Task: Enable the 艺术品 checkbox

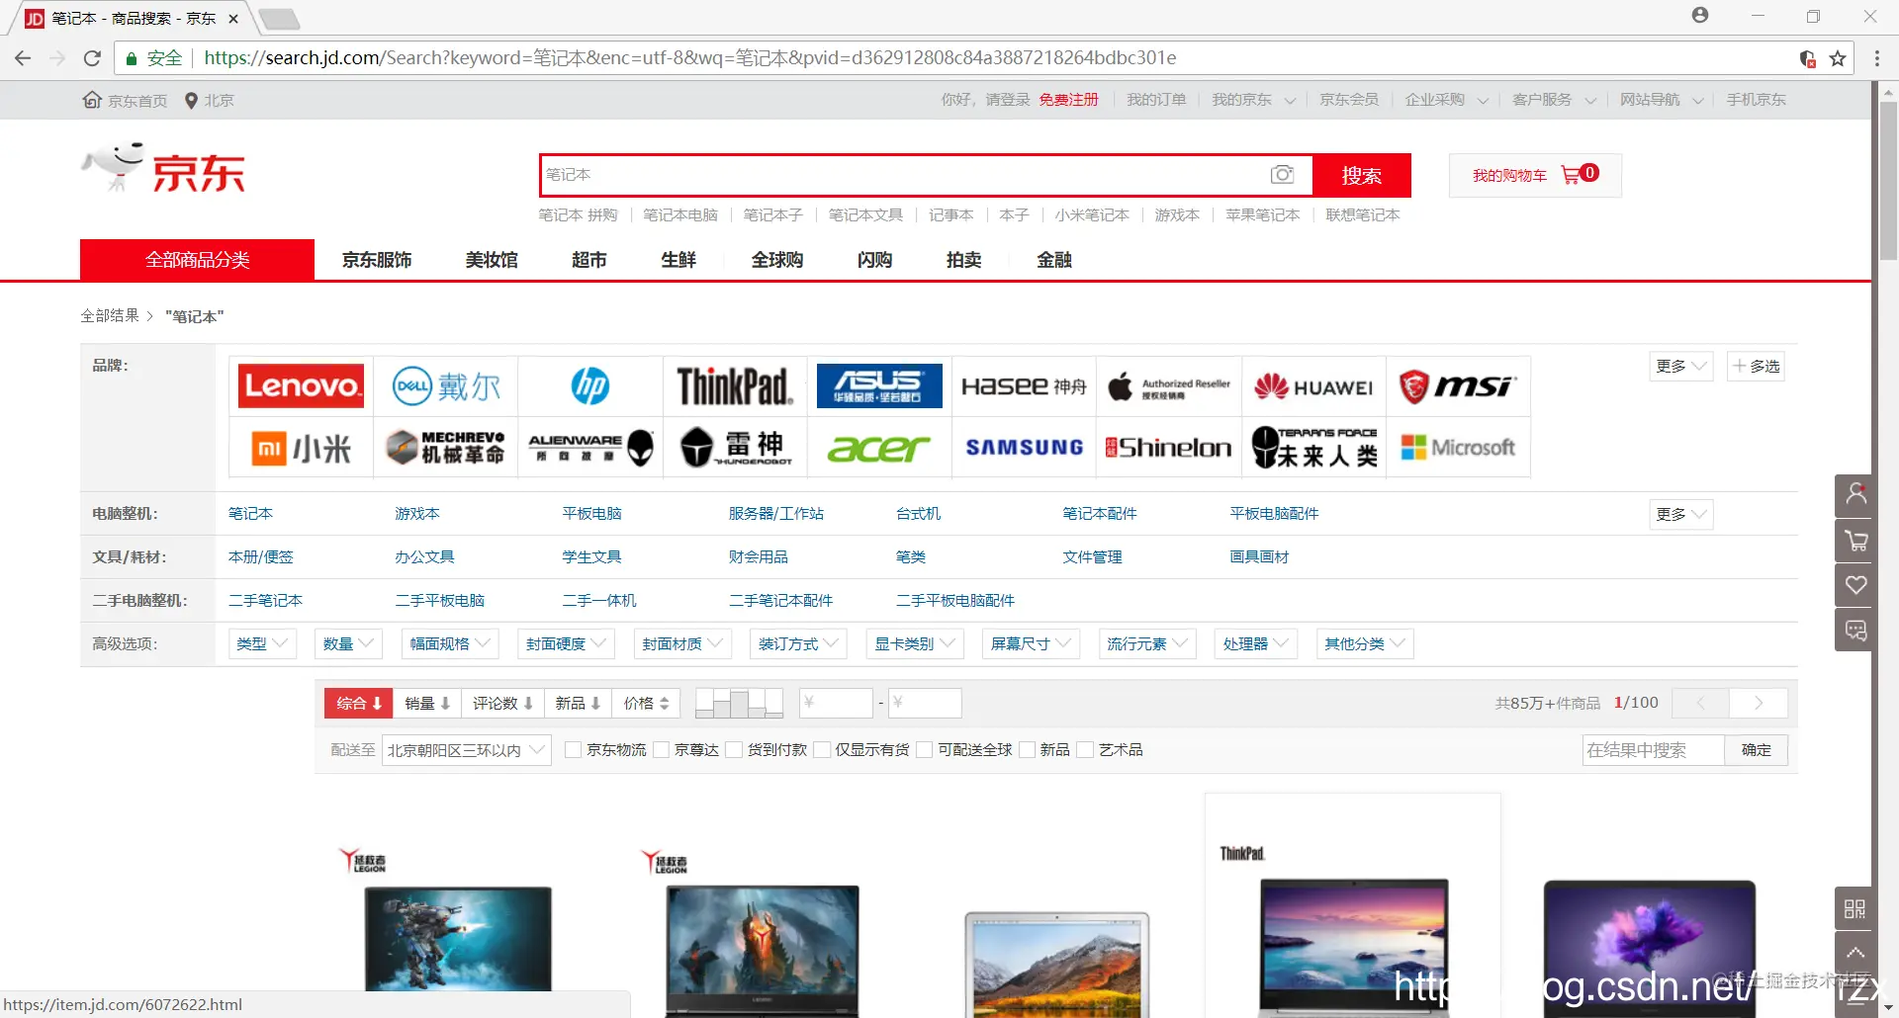Action: [x=1085, y=750]
